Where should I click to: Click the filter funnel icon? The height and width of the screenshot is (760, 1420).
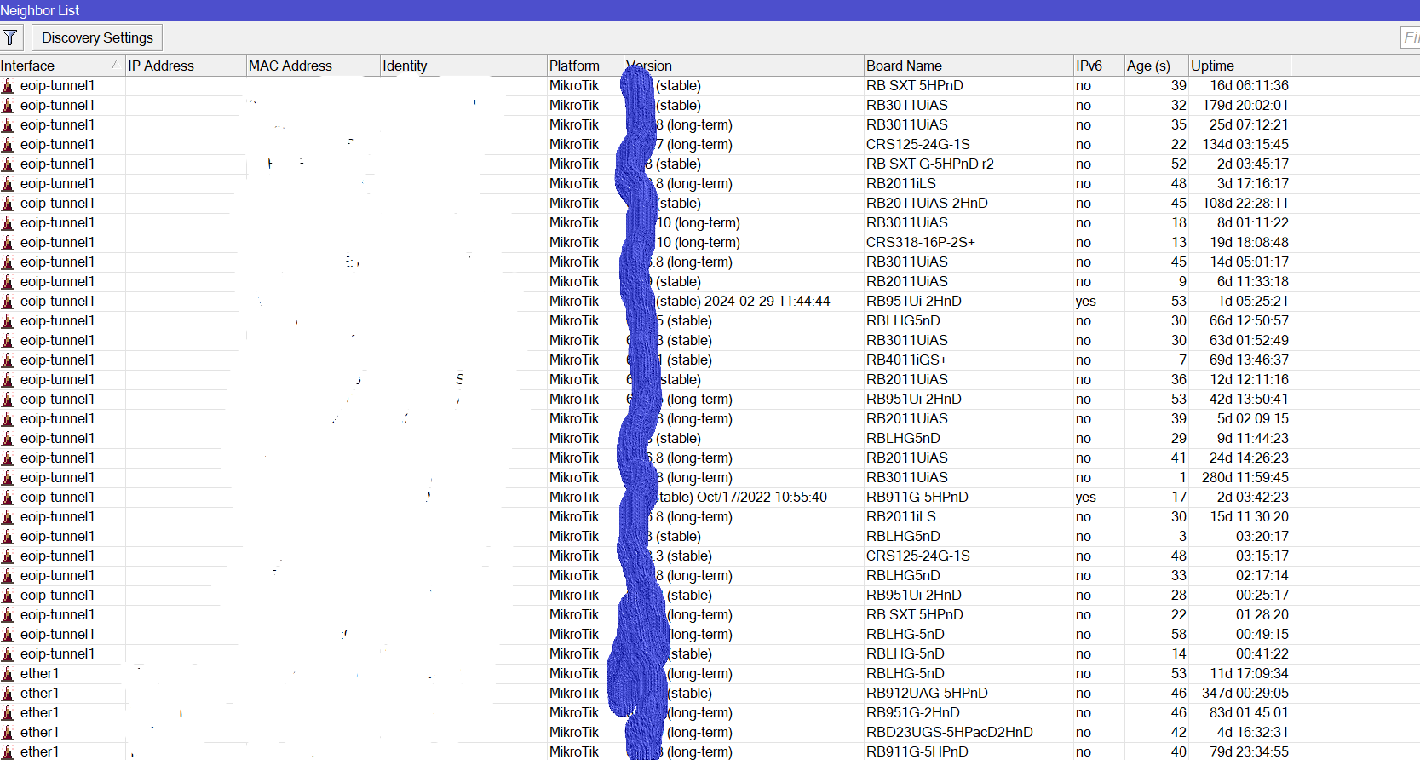pos(10,37)
